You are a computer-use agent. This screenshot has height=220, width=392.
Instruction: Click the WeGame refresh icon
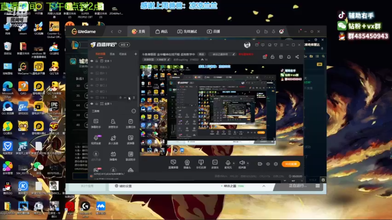tap(120, 32)
